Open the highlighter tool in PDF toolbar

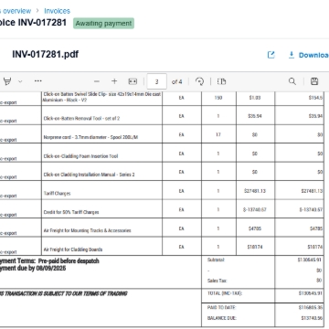pos(7,81)
